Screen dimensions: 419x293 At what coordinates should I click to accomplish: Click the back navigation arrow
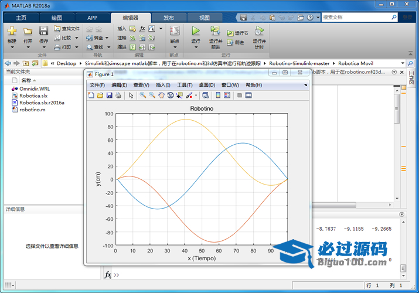click(8, 63)
